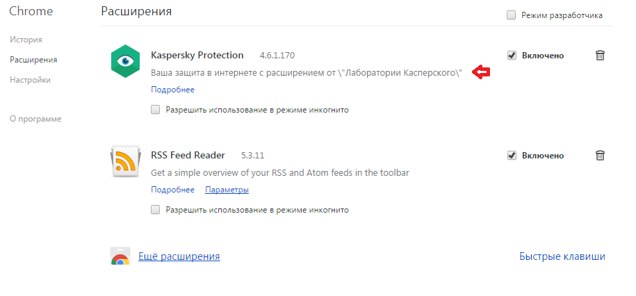The height and width of the screenshot is (296, 636).
Task: Open the "Быстрые клавиши" link
Action: pos(562,256)
